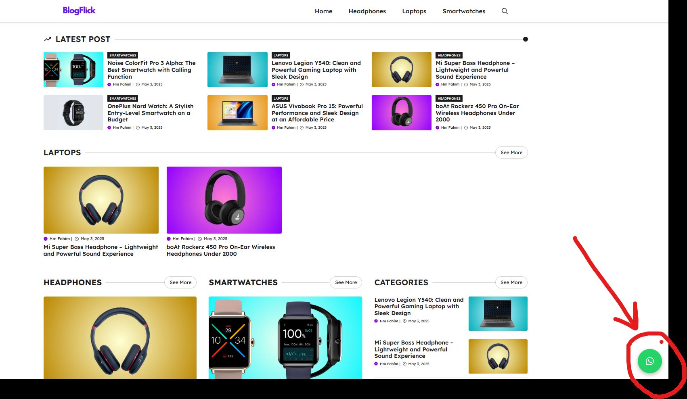Open the Home menu item
The width and height of the screenshot is (687, 399).
coord(323,11)
